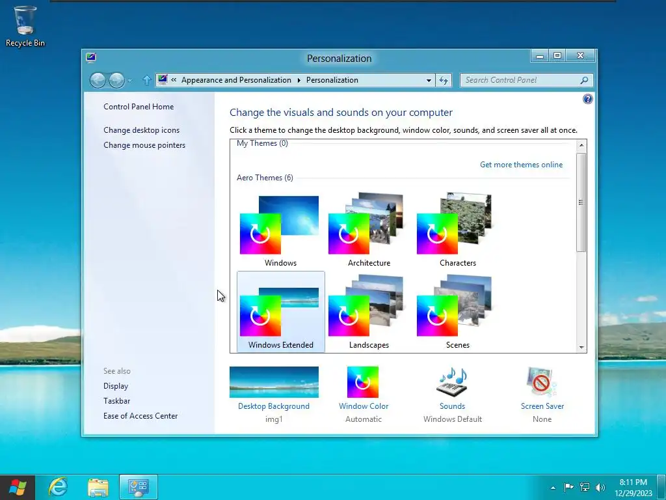
Task: Click the Screen Saver link
Action: pyautogui.click(x=542, y=406)
